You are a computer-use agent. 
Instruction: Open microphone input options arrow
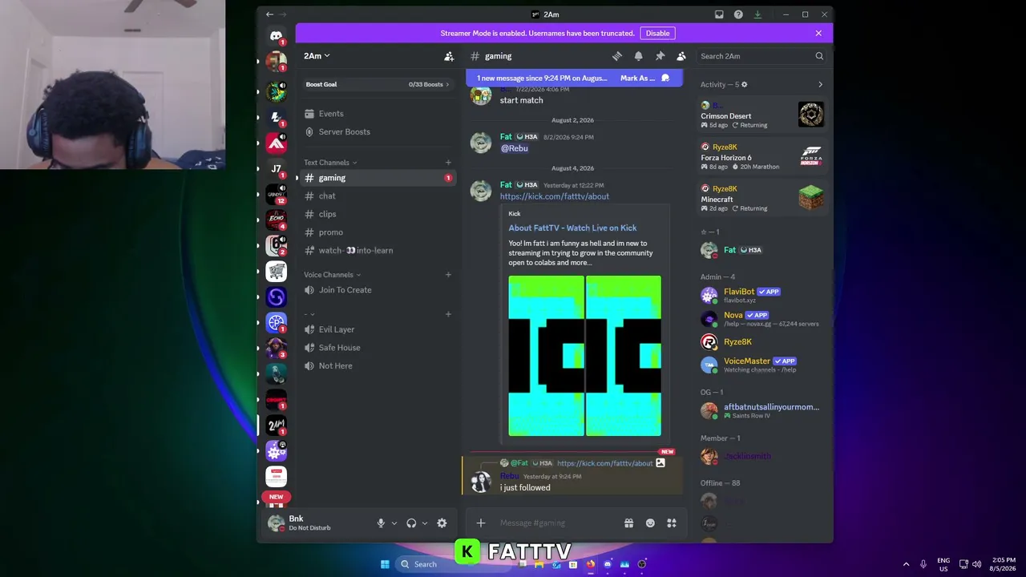[x=394, y=523]
